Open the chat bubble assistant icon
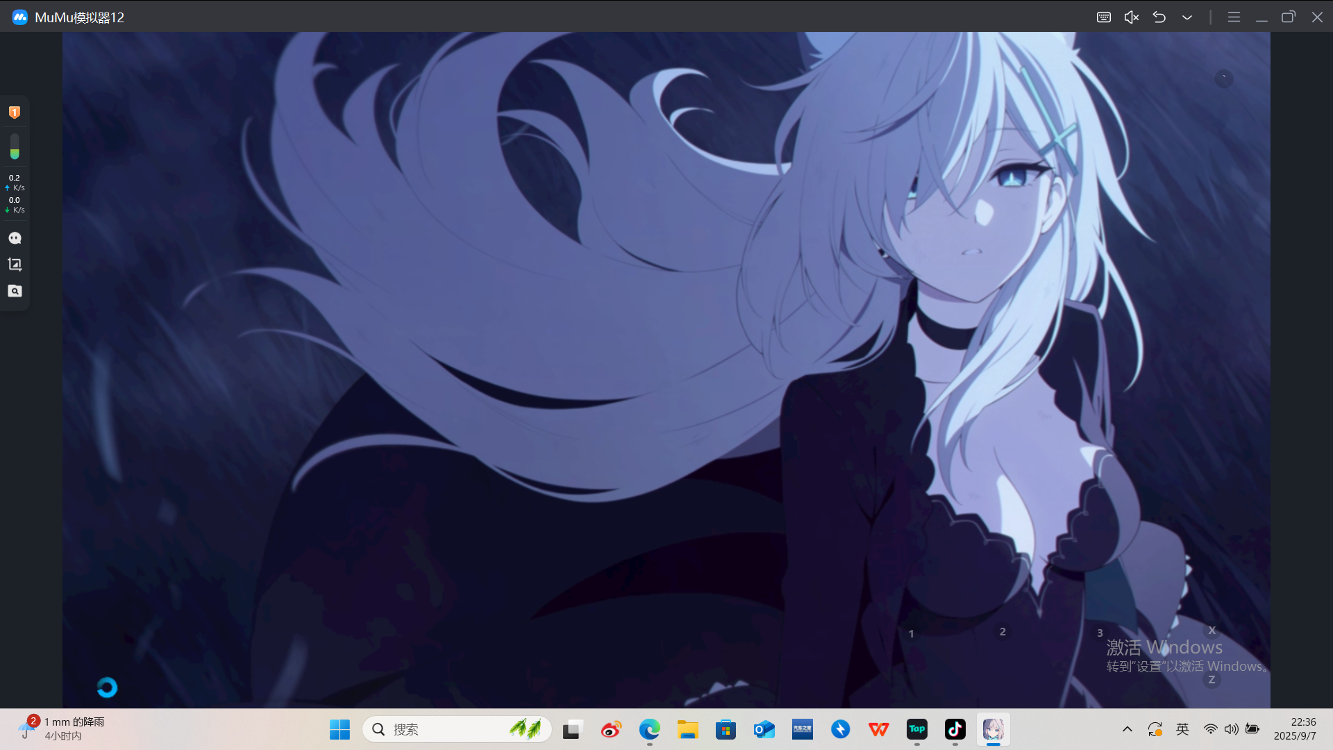The image size is (1333, 750). [x=15, y=238]
